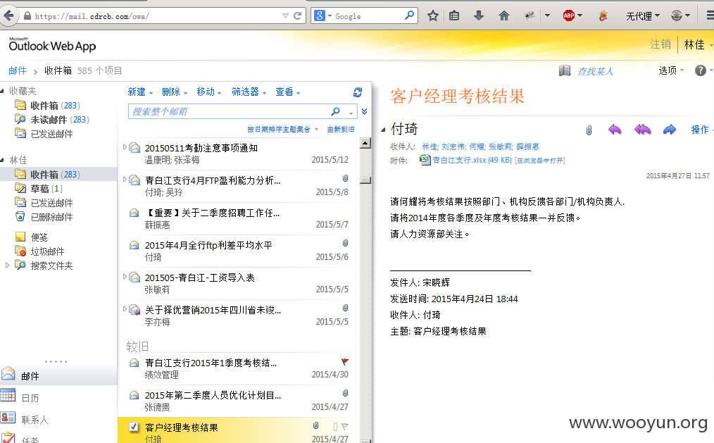714x443 pixels.
Task: Open the address book icon near 查找某人
Action: click(x=565, y=70)
